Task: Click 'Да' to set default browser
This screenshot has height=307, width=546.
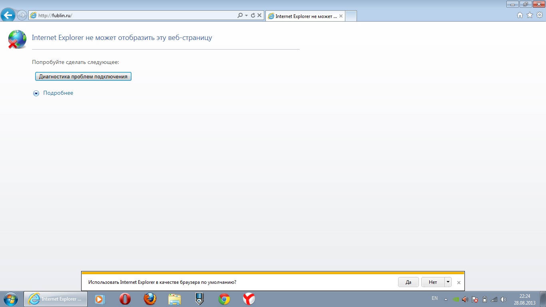Action: pyautogui.click(x=409, y=282)
